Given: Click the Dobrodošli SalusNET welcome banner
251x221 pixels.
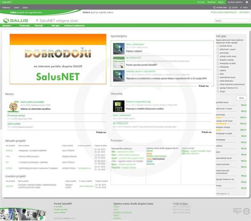Looking at the screenshot, I should [58, 59].
